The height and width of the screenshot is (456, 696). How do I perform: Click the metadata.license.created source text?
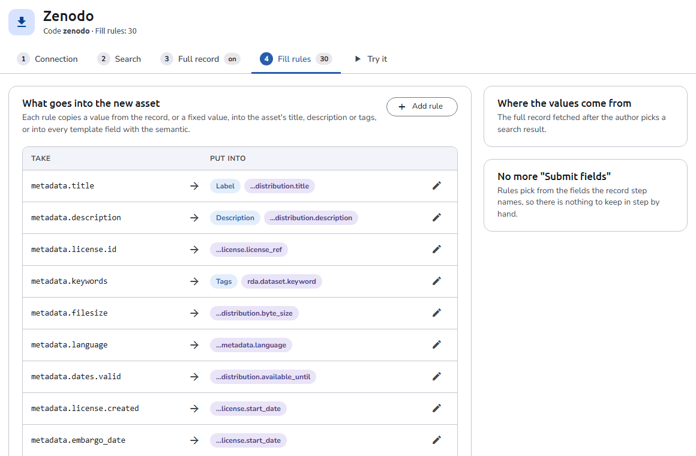point(85,408)
